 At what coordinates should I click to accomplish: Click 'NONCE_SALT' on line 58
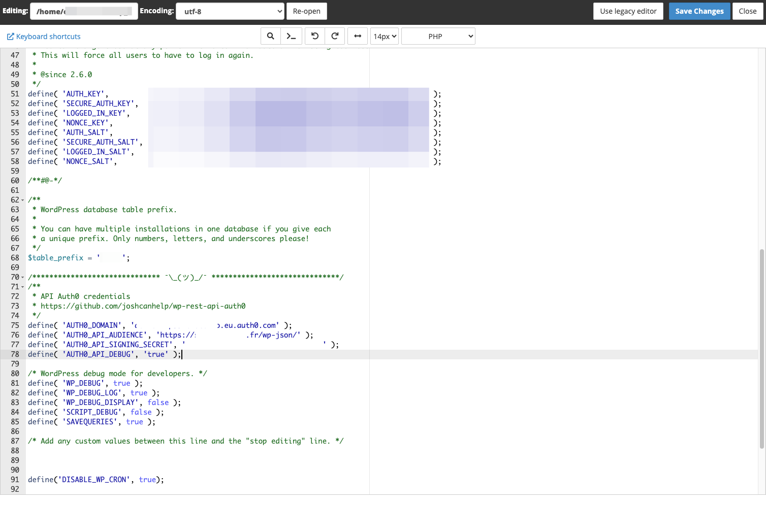[x=88, y=161]
